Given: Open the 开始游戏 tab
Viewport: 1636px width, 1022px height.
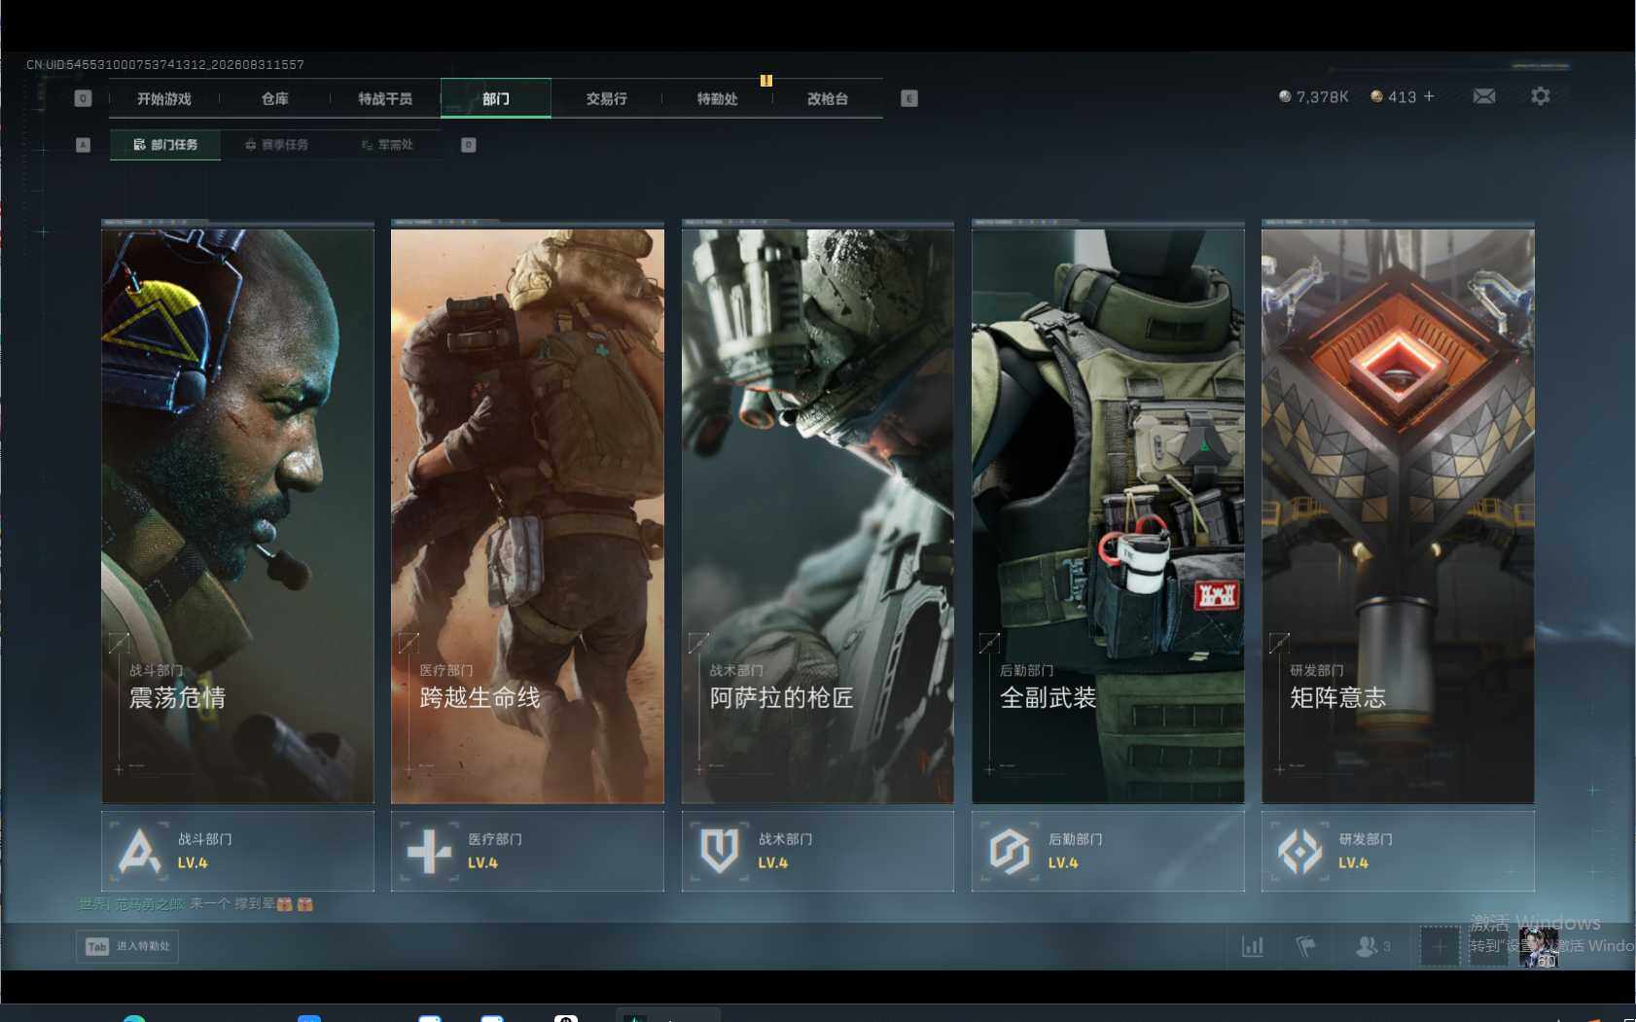Looking at the screenshot, I should (x=164, y=98).
